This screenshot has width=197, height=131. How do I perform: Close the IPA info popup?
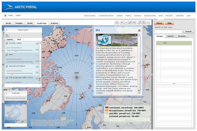point(139,30)
